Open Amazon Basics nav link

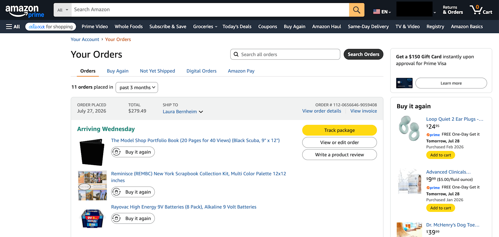coord(467,27)
